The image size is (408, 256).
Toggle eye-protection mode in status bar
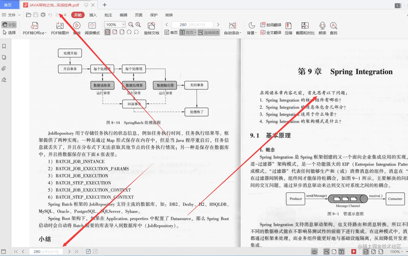point(314,251)
